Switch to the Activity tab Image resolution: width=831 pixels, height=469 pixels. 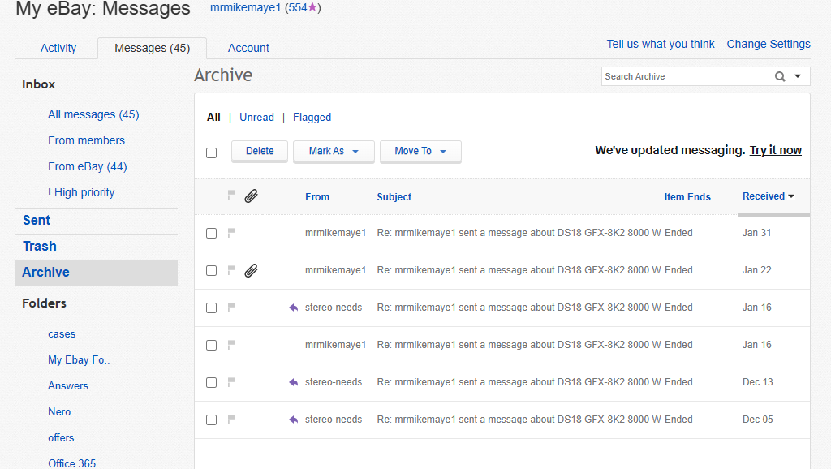pyautogui.click(x=58, y=48)
